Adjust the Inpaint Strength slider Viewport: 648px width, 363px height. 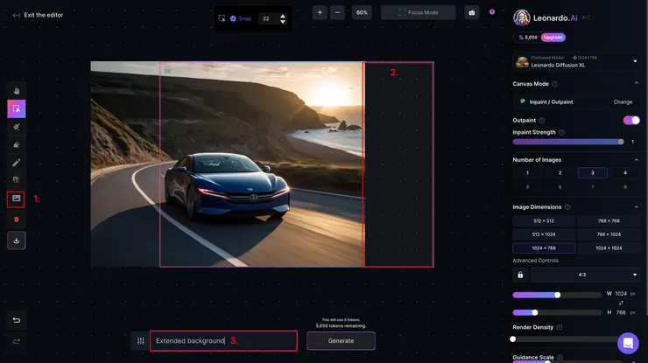tap(568, 142)
